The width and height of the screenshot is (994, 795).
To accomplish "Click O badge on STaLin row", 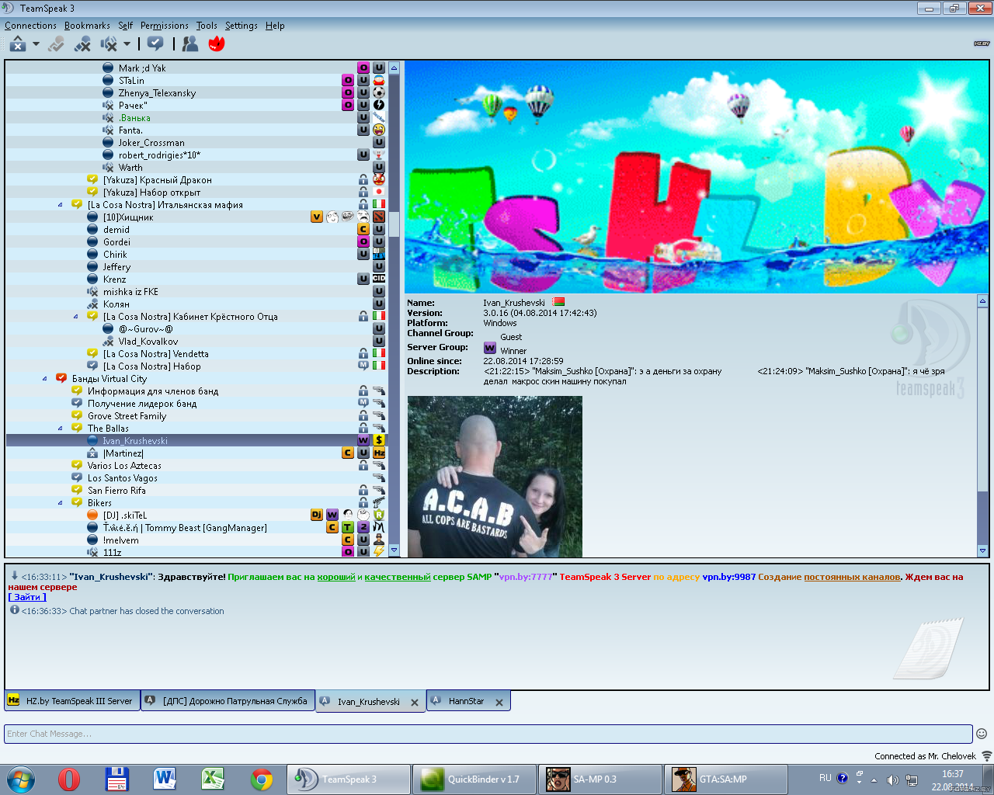I will tap(348, 80).
